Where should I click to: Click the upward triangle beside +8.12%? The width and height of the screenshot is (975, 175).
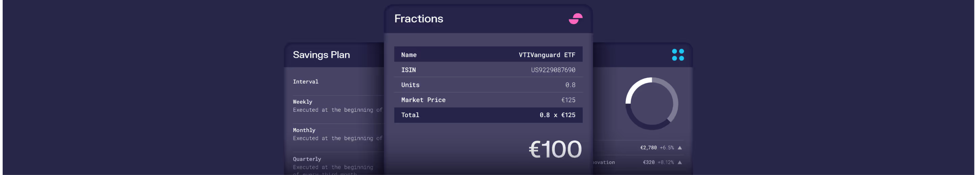click(680, 163)
